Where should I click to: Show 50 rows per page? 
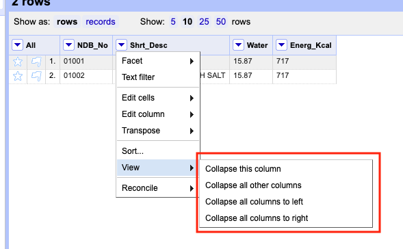pos(221,22)
